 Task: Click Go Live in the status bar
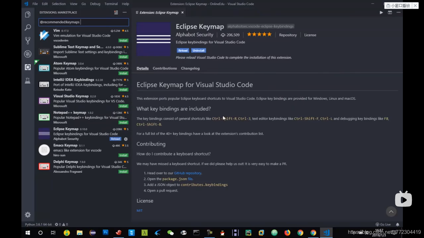(383, 224)
